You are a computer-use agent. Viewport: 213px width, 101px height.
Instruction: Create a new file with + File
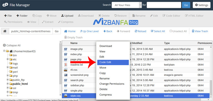(x=8, y=16)
